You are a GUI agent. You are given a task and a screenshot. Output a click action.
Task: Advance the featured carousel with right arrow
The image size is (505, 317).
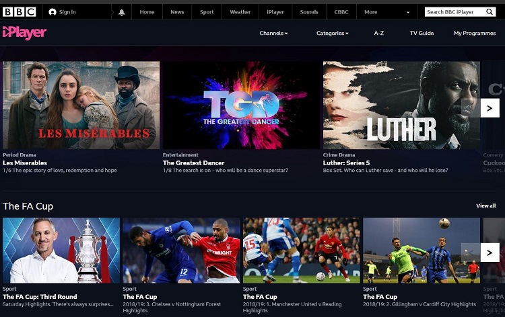tap(490, 108)
